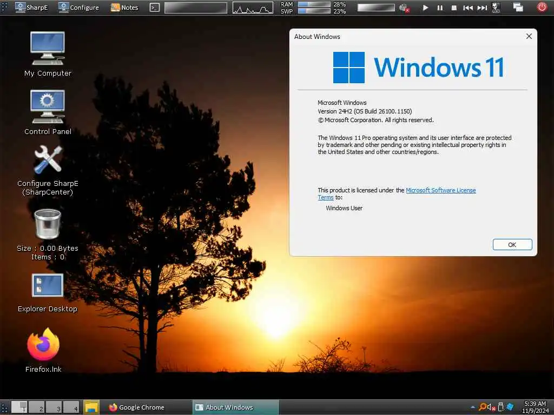Click the foobar2000 alien head icon
This screenshot has width=554, height=415.
pyautogui.click(x=496, y=8)
